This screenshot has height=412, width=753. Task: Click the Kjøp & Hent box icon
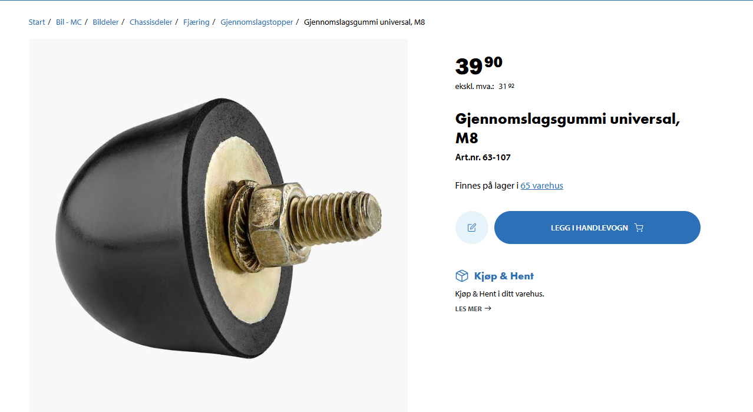pyautogui.click(x=462, y=276)
